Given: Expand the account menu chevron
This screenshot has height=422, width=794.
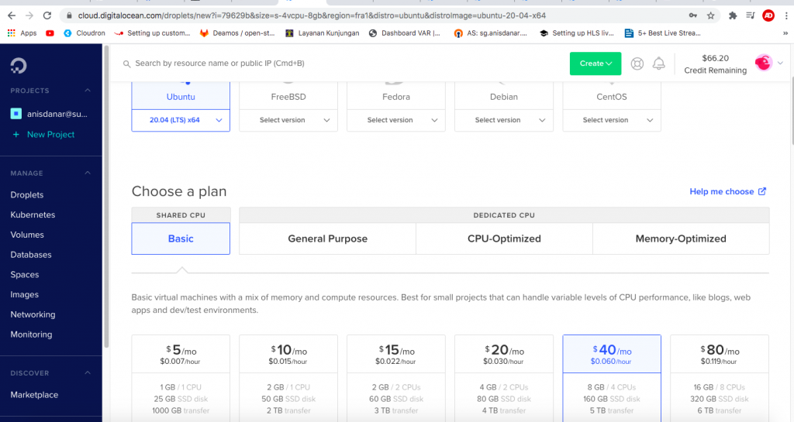Looking at the screenshot, I should (780, 63).
